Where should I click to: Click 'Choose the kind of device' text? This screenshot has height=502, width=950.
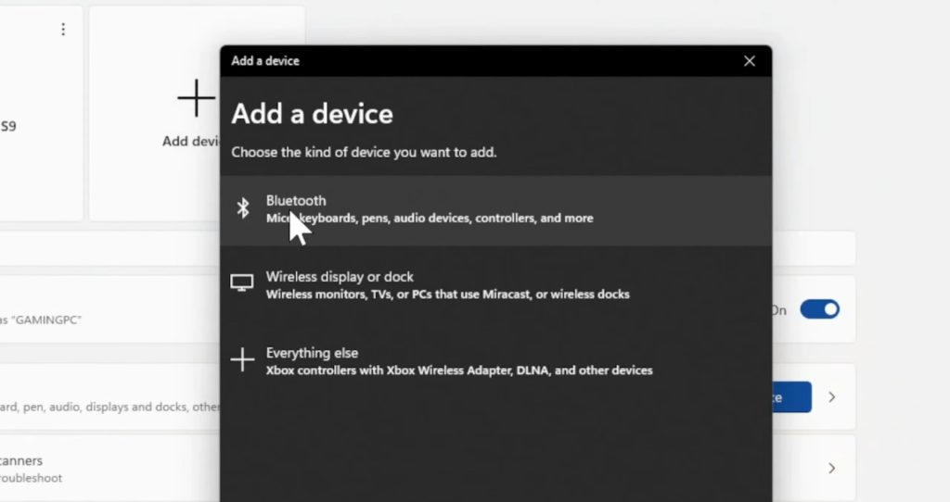click(x=364, y=153)
